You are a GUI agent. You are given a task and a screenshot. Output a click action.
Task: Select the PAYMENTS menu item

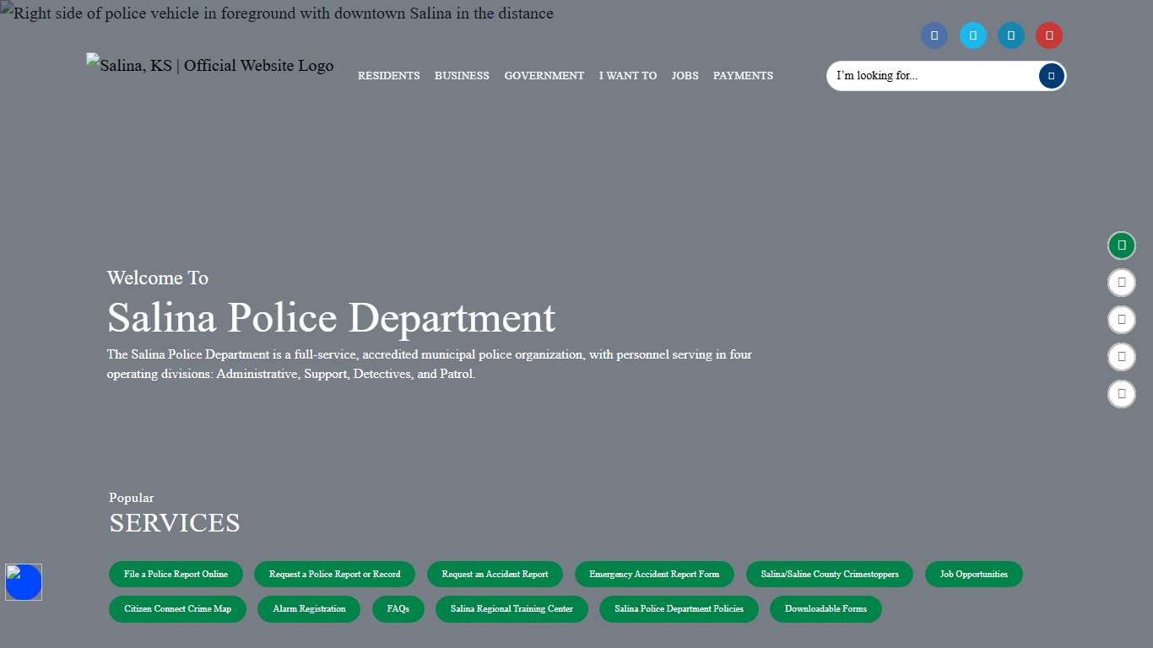(x=743, y=76)
